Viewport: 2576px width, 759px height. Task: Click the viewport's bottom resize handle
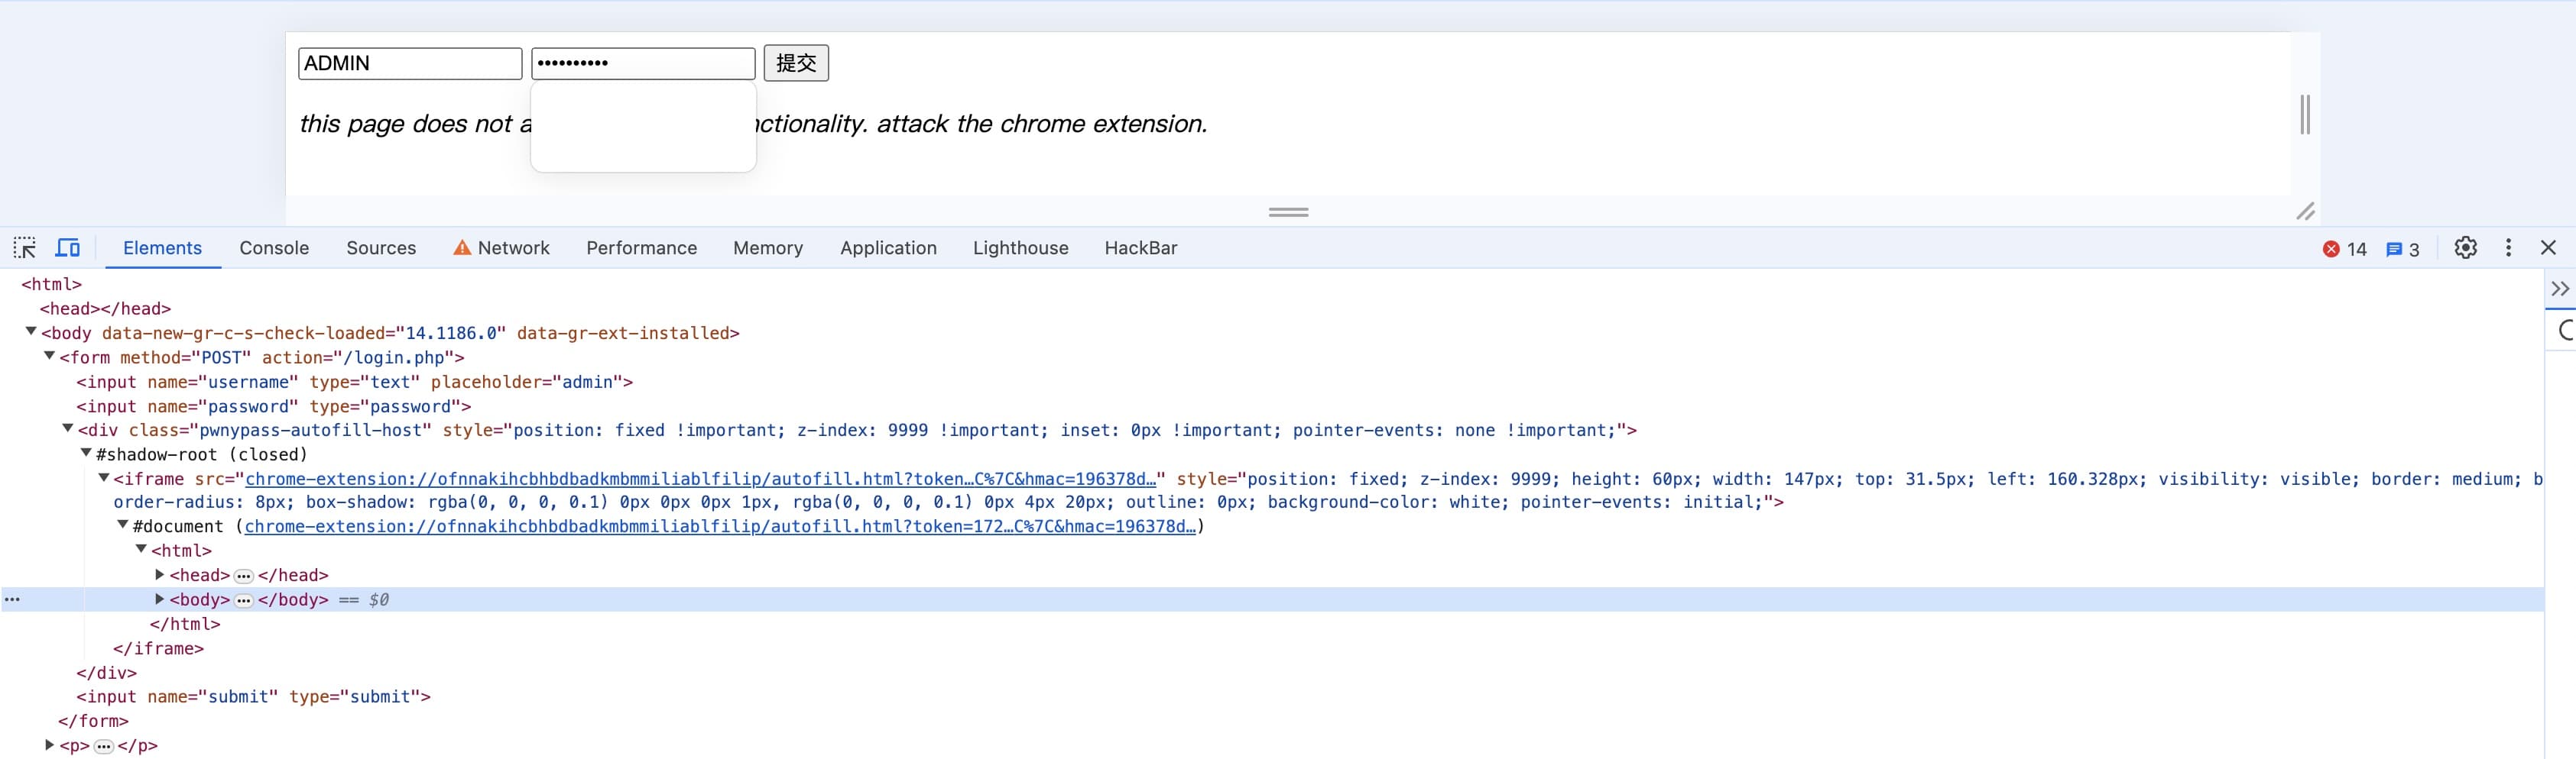point(1288,212)
